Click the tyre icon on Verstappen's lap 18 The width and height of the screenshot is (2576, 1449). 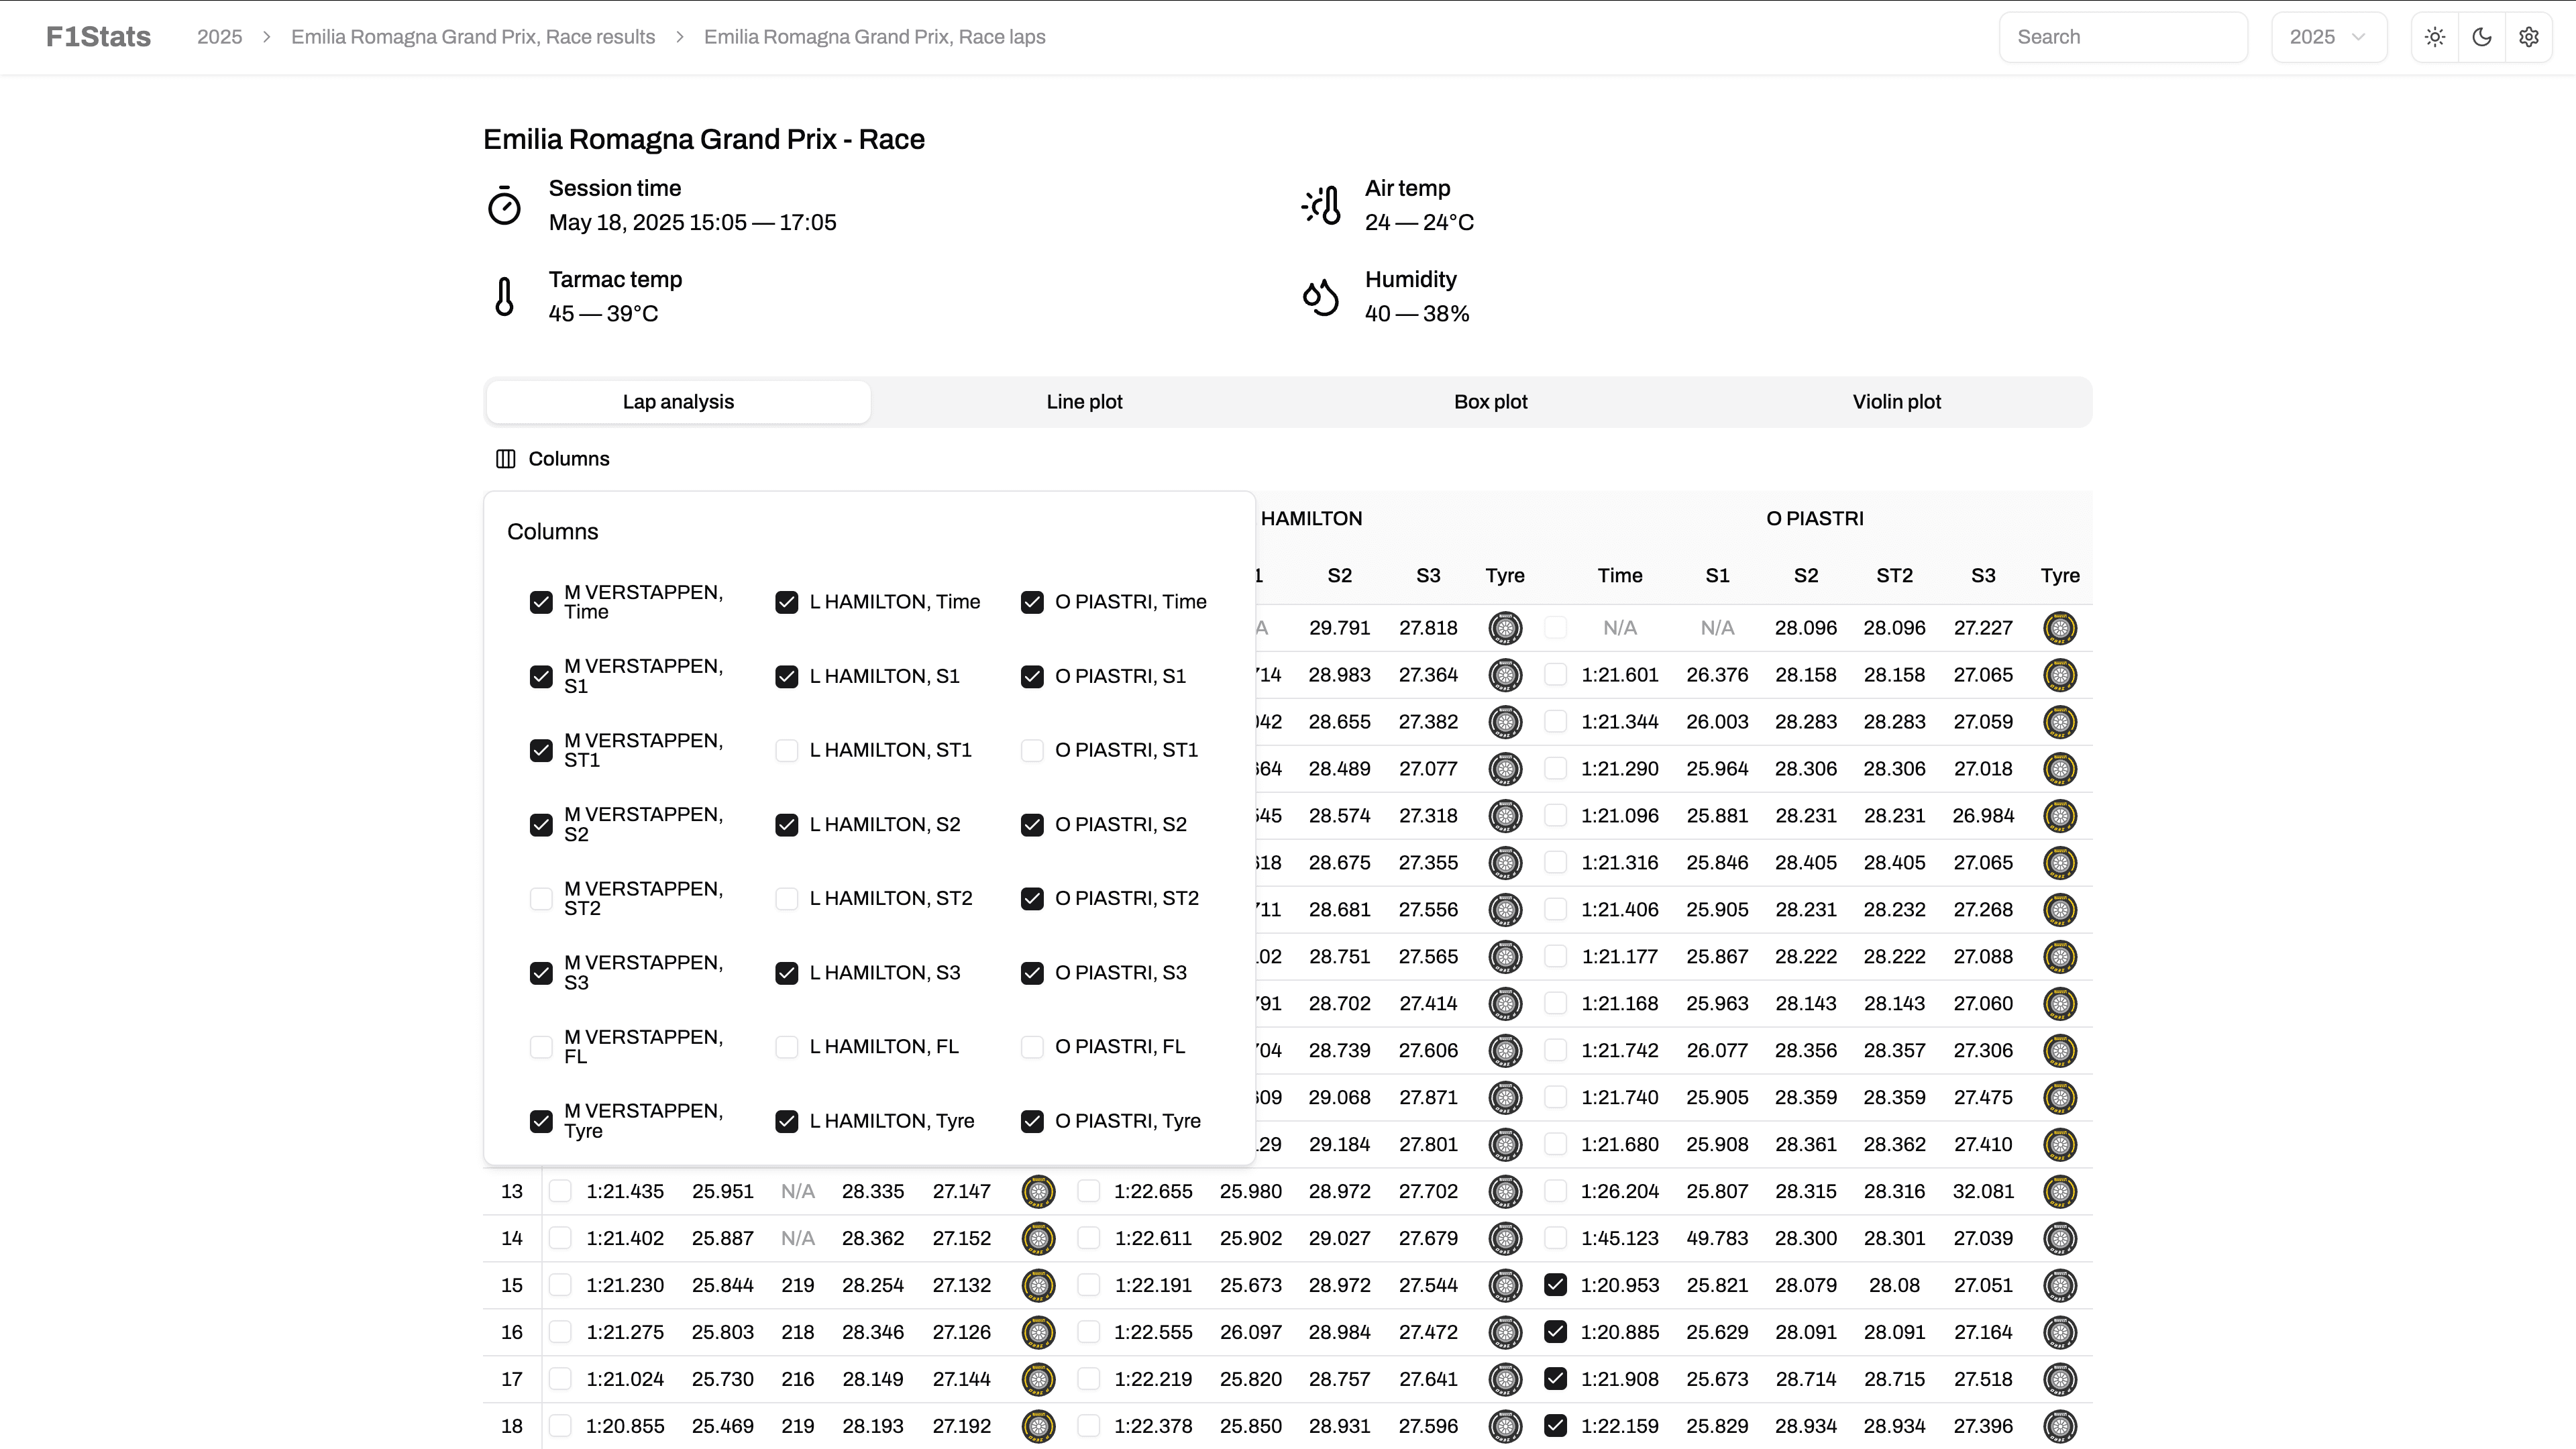[x=1039, y=1426]
